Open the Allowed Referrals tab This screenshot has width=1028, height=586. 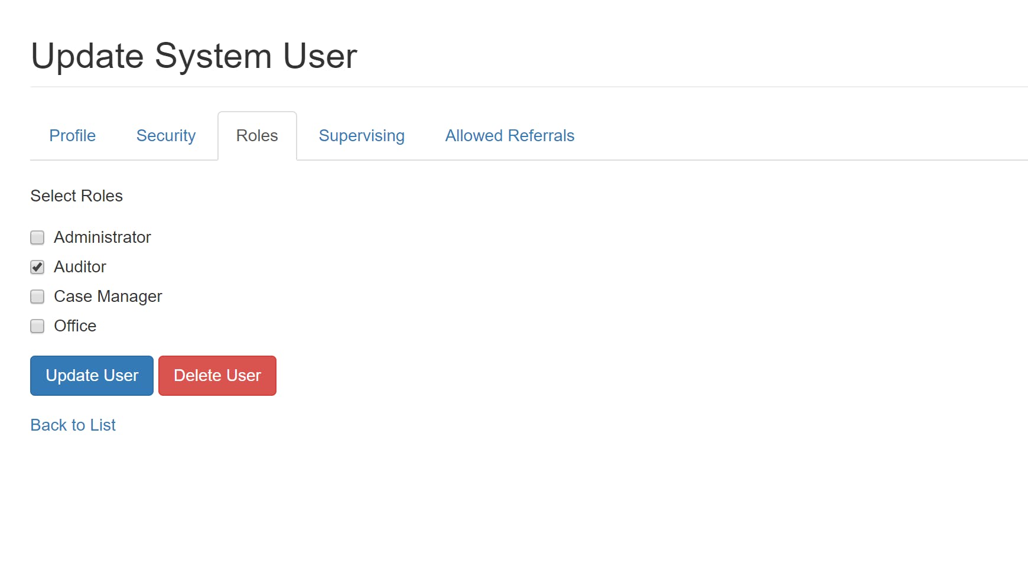[509, 135]
